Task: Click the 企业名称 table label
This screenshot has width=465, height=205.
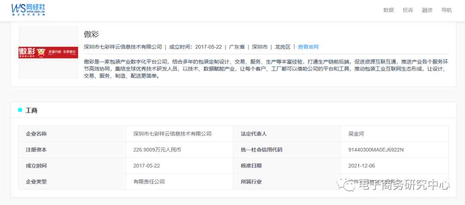Action: tap(36, 134)
